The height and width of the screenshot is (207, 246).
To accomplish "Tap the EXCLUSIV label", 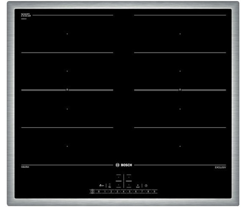I will coord(220,167).
